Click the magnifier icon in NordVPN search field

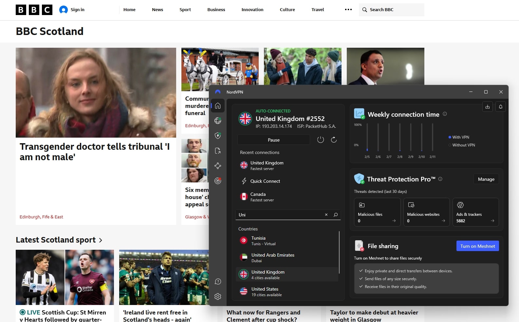[336, 215]
